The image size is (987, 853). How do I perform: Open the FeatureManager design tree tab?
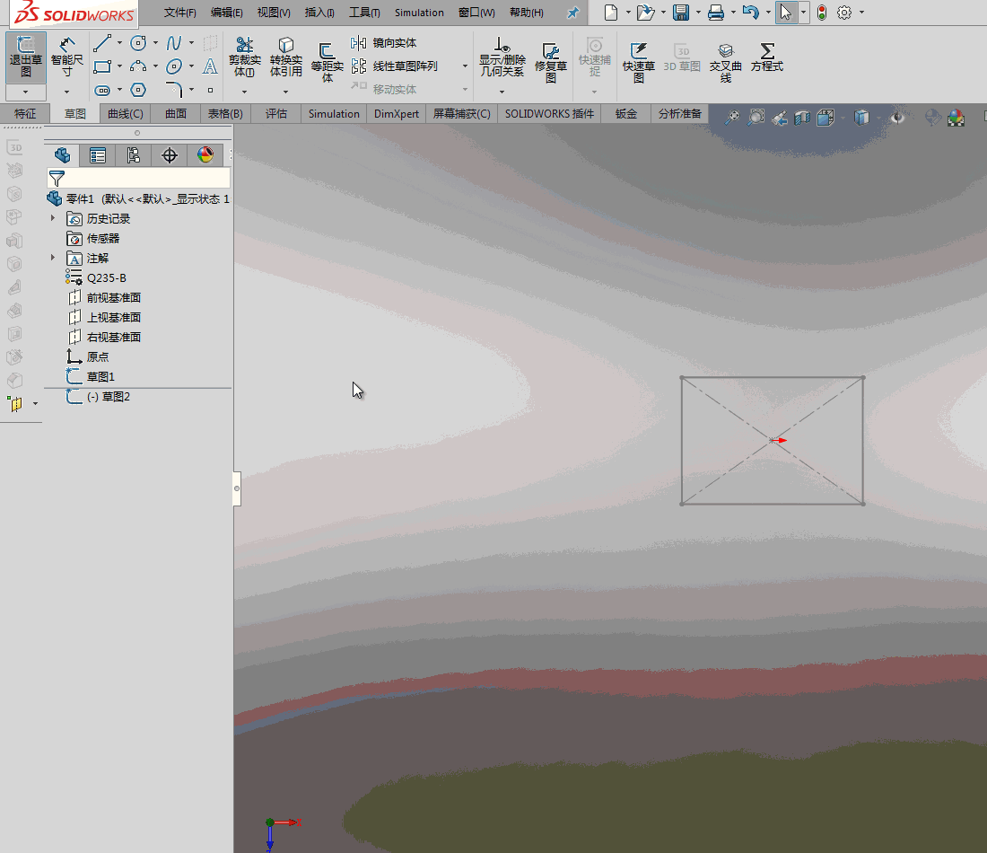click(62, 155)
